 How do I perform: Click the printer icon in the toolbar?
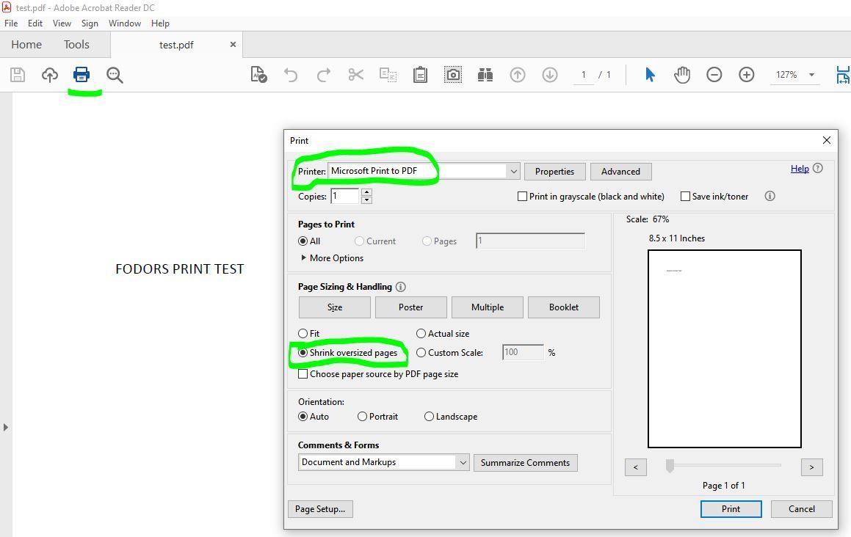tap(82, 74)
